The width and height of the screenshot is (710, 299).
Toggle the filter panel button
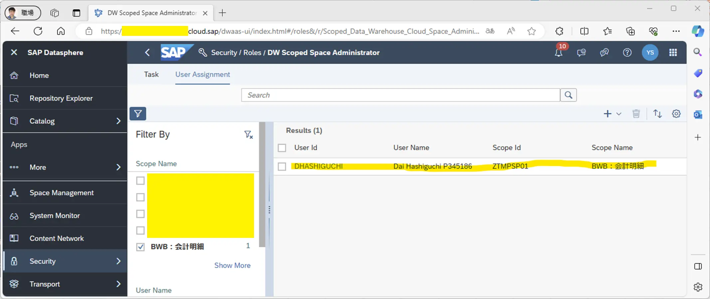pyautogui.click(x=138, y=114)
